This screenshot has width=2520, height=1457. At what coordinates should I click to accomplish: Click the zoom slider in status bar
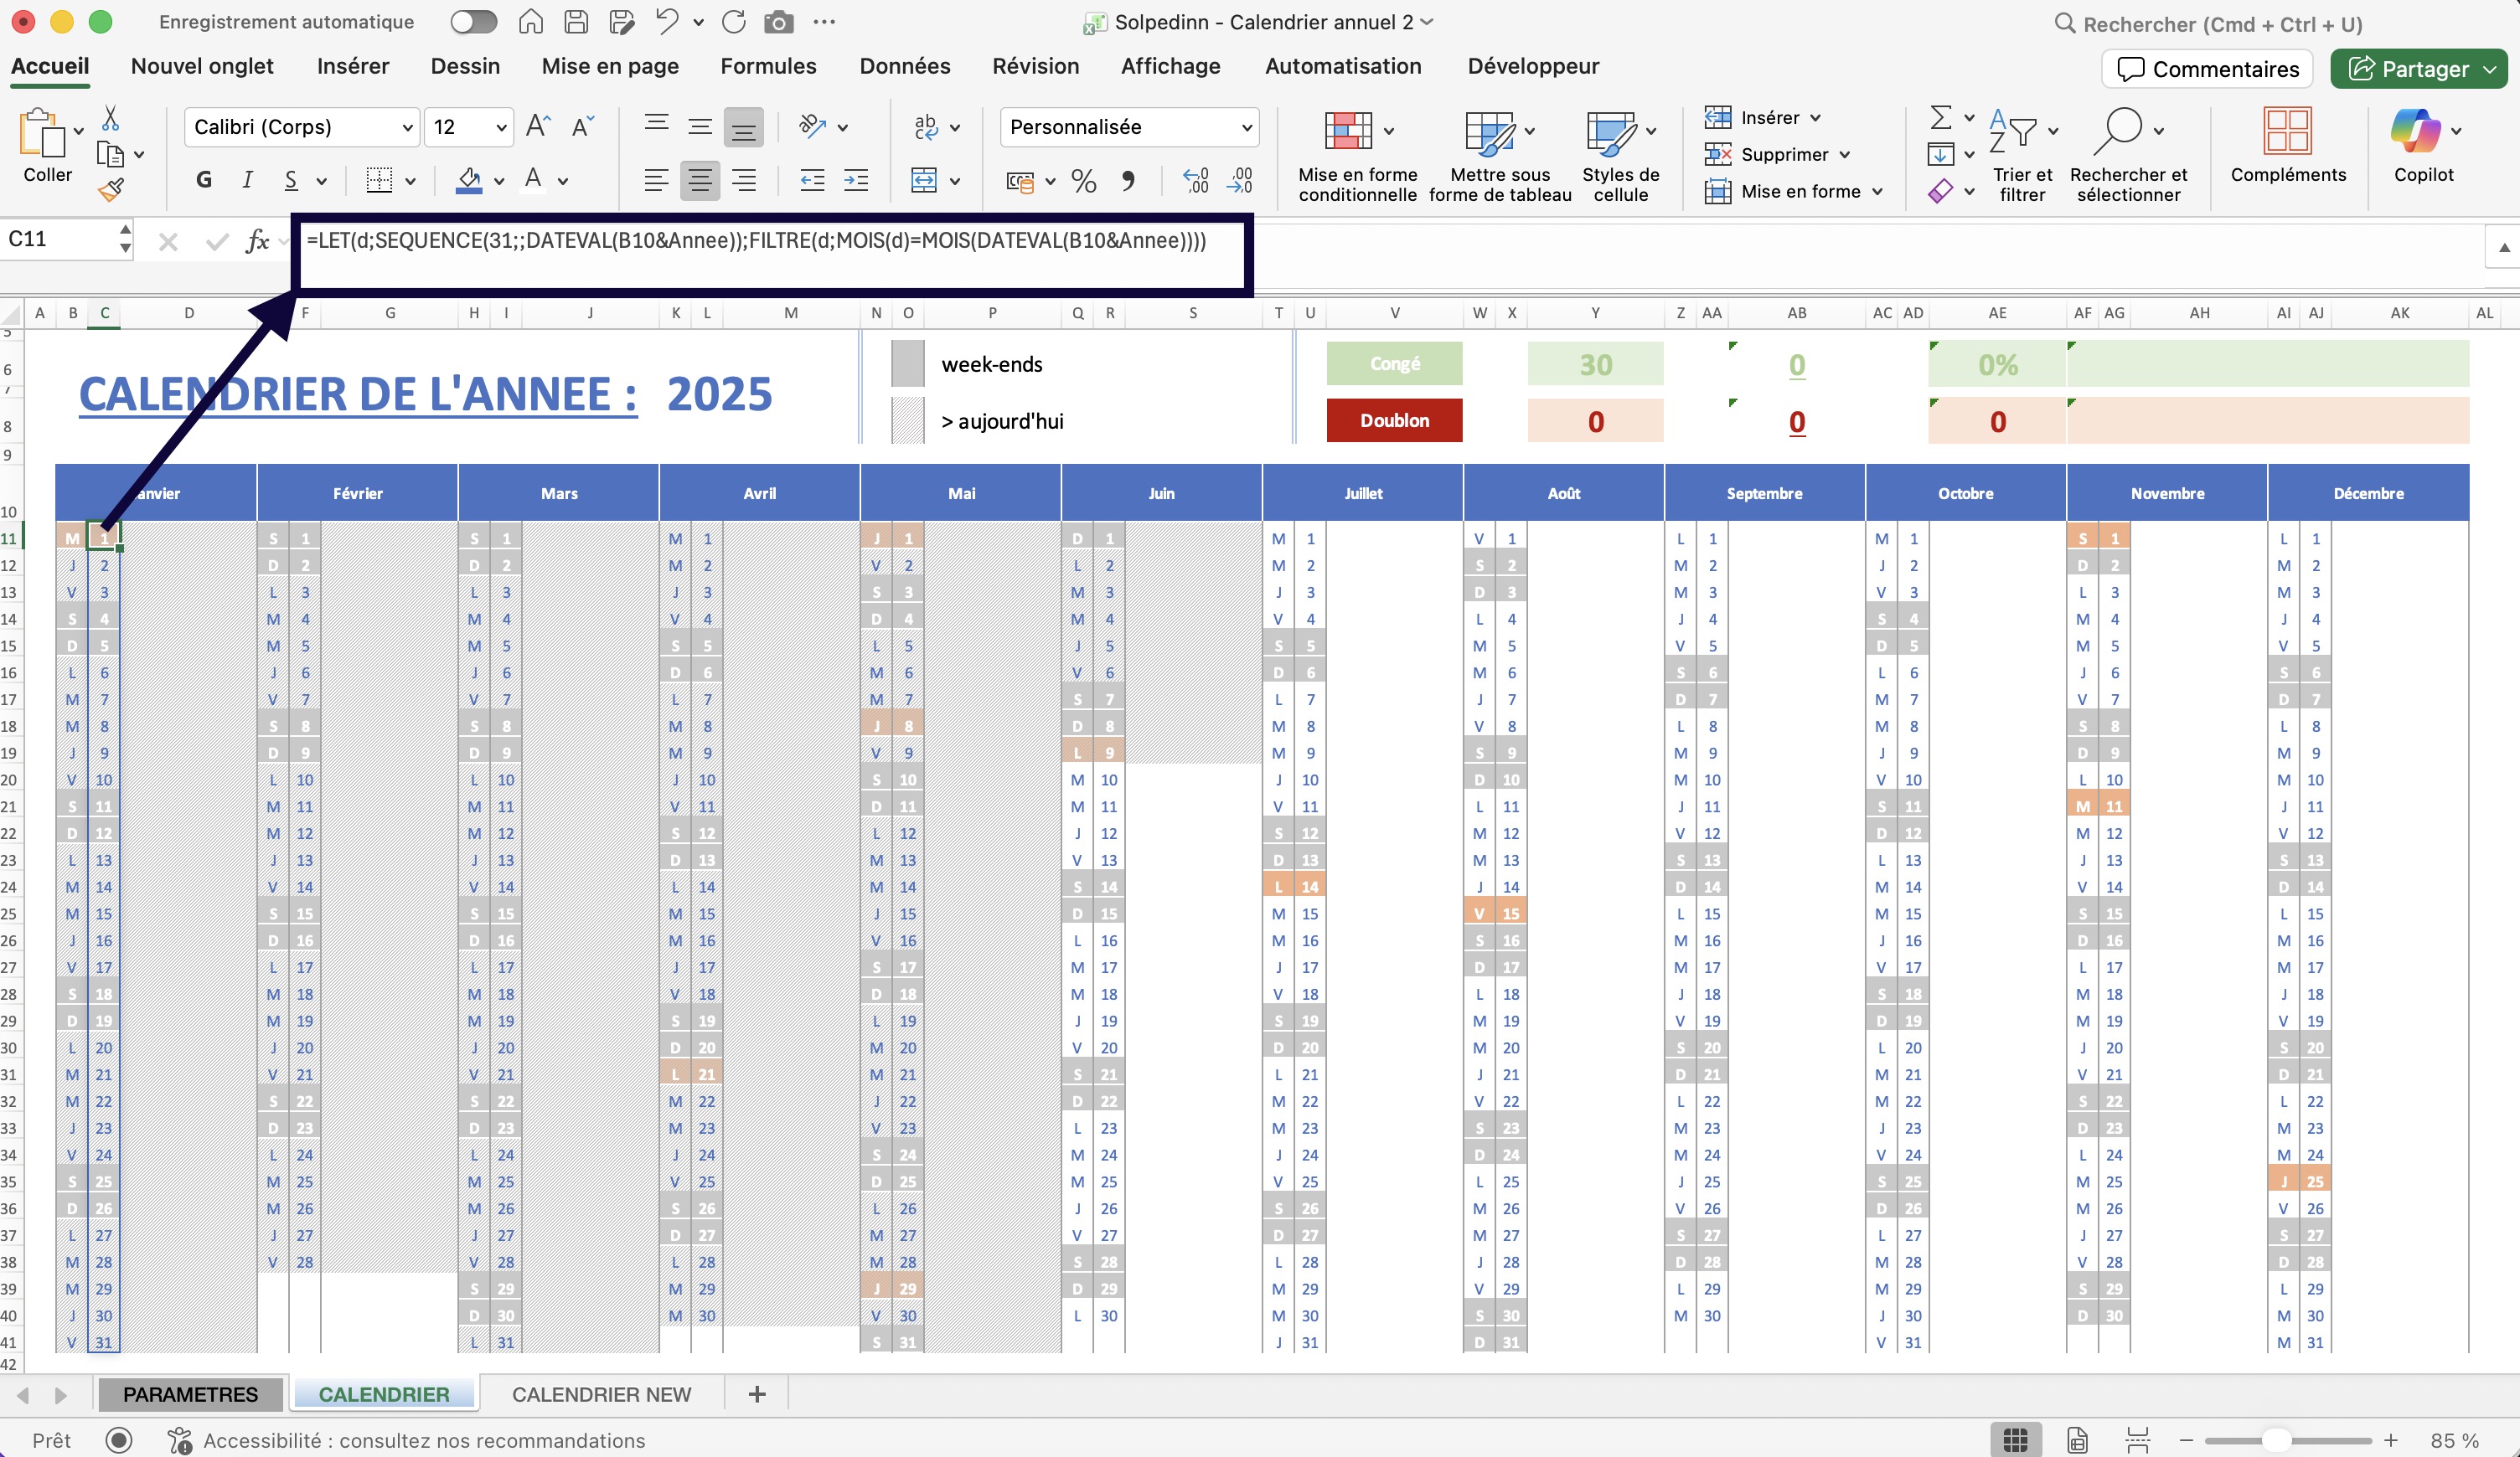(x=2277, y=1440)
